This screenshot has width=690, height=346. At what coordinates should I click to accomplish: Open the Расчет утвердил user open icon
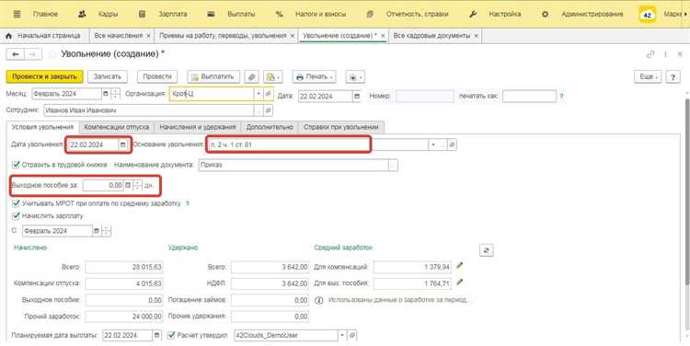[x=351, y=335]
